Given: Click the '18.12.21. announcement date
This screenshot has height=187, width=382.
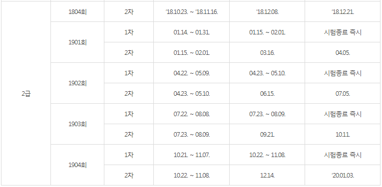Looking at the screenshot, I should click(343, 12).
